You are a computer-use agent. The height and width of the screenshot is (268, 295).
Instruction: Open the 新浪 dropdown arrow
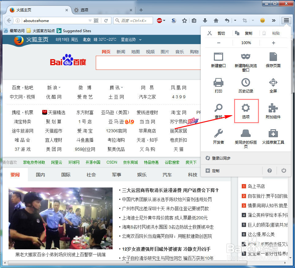59,88
